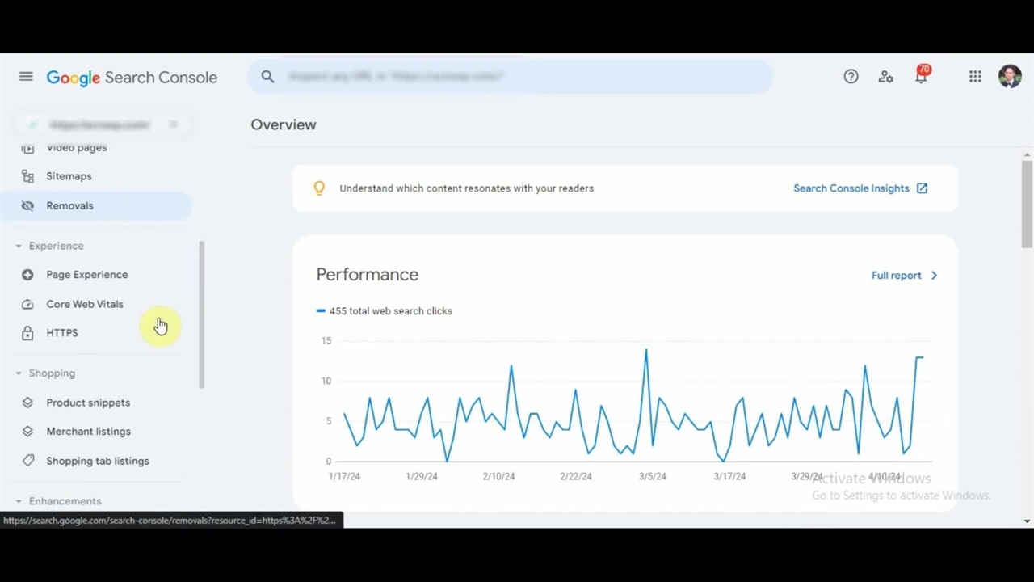Collapse the Enhancements section
This screenshot has height=582, width=1034.
click(19, 501)
